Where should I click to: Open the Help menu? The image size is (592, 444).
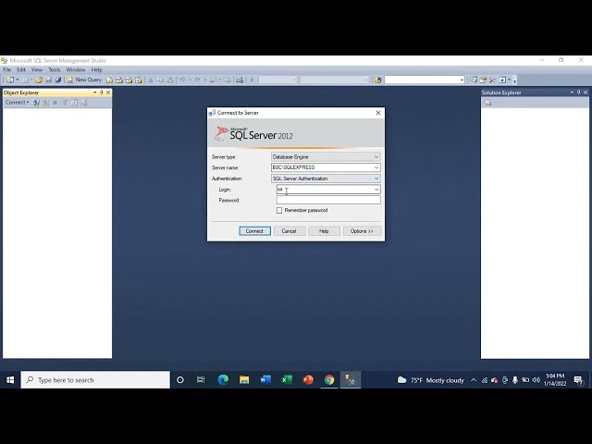(x=96, y=70)
